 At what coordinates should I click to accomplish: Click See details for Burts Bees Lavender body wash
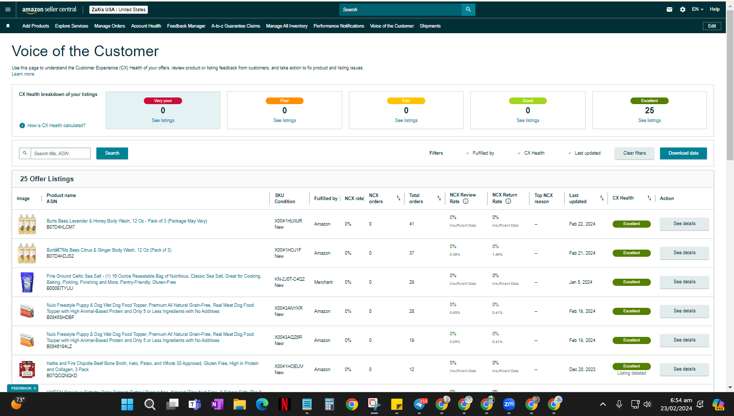685,224
